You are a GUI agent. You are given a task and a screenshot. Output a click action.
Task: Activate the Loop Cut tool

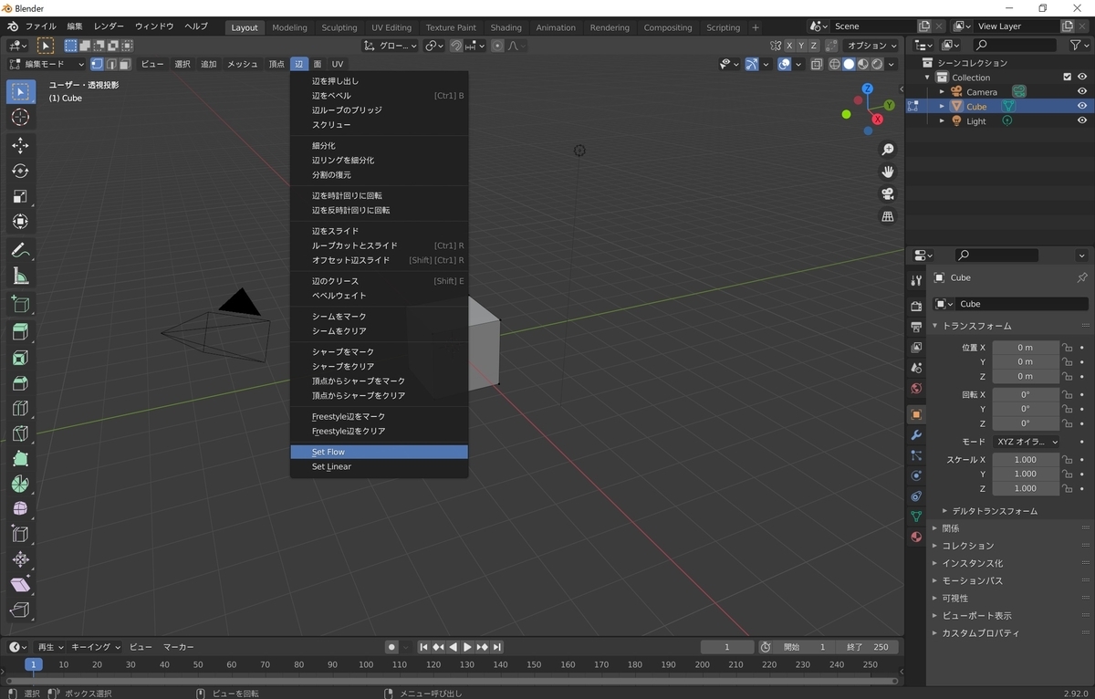(20, 408)
